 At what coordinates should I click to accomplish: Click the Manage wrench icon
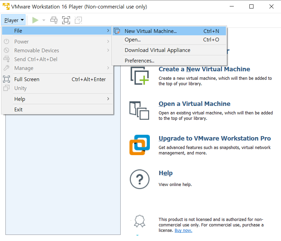(6, 68)
